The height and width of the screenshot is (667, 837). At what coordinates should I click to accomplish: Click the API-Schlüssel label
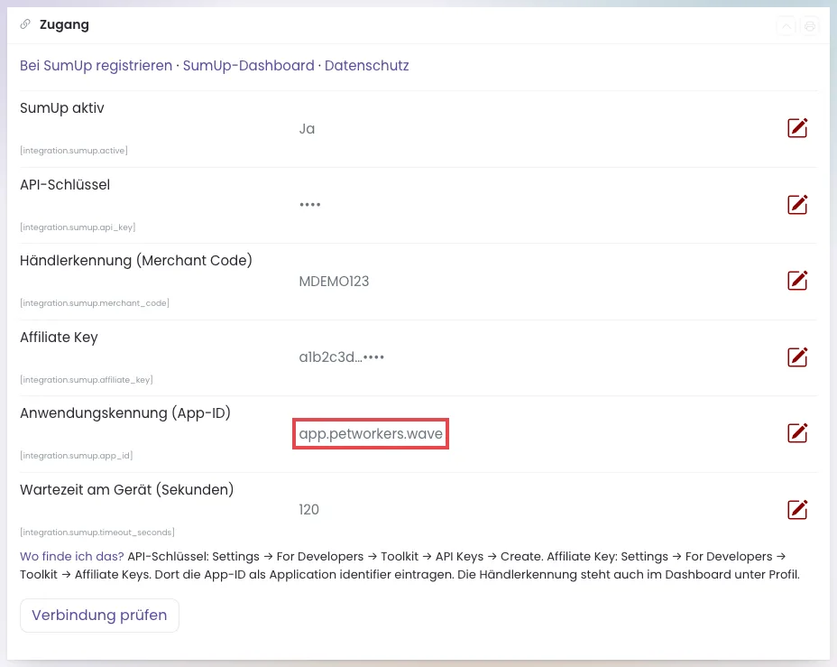point(65,185)
